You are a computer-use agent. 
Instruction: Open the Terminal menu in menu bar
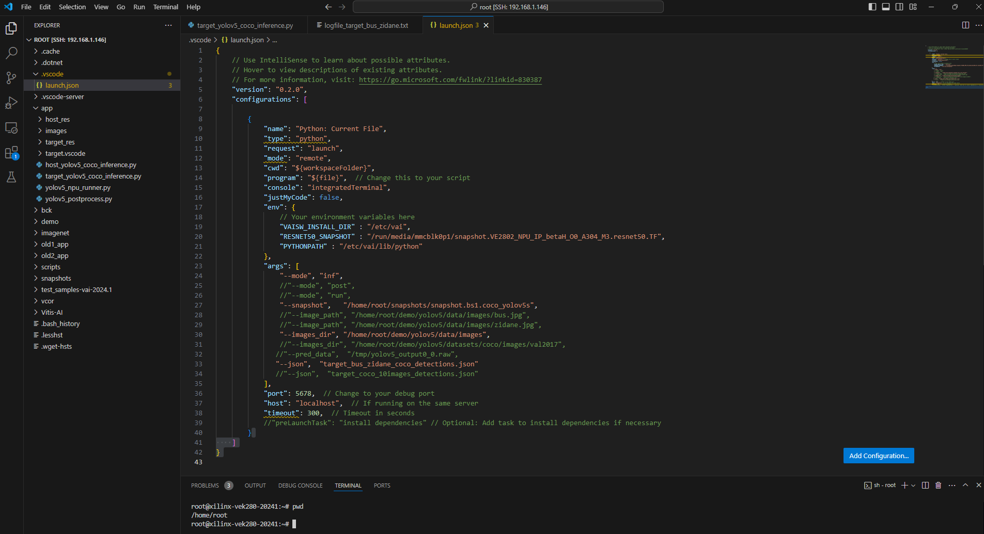click(x=165, y=7)
